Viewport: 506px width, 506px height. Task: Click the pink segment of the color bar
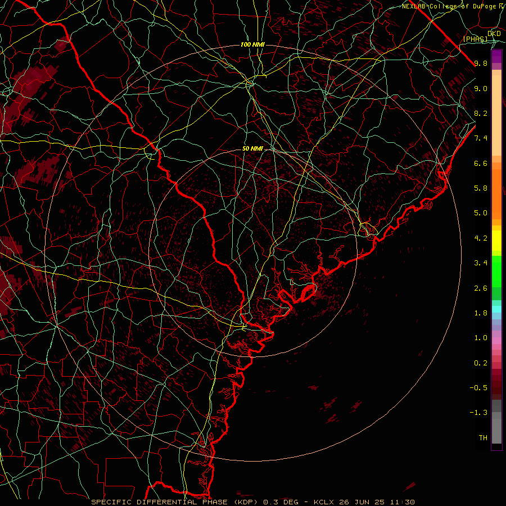tap(496, 341)
